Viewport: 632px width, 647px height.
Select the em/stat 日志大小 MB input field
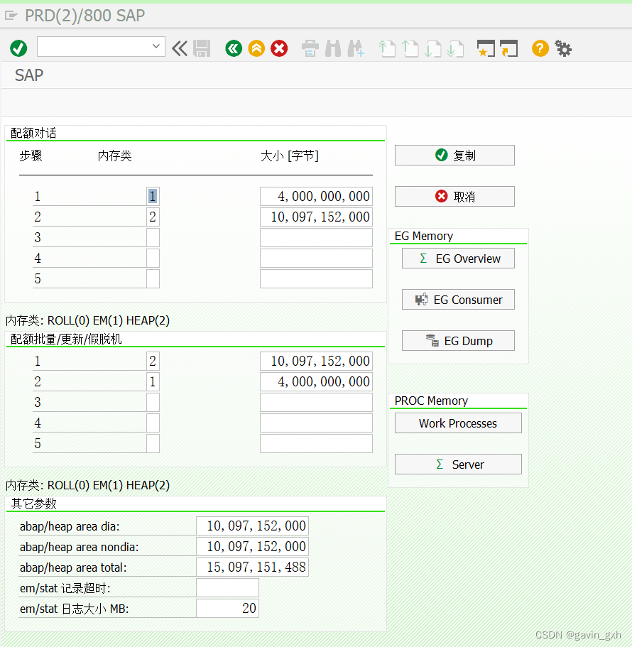coord(227,608)
